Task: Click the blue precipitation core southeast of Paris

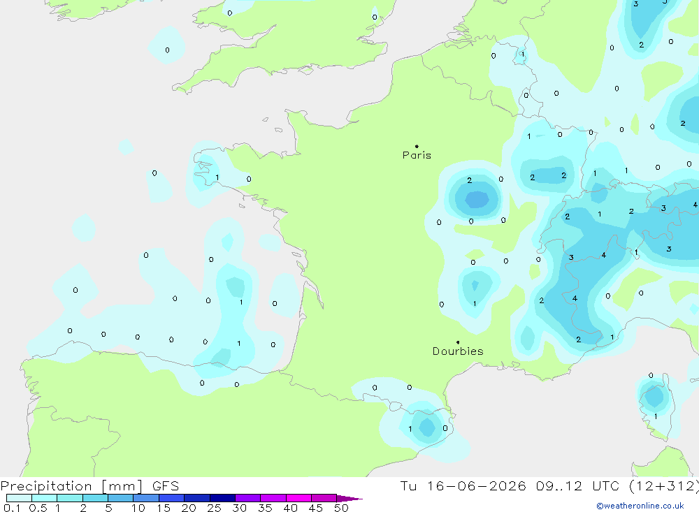Action: pyautogui.click(x=477, y=199)
